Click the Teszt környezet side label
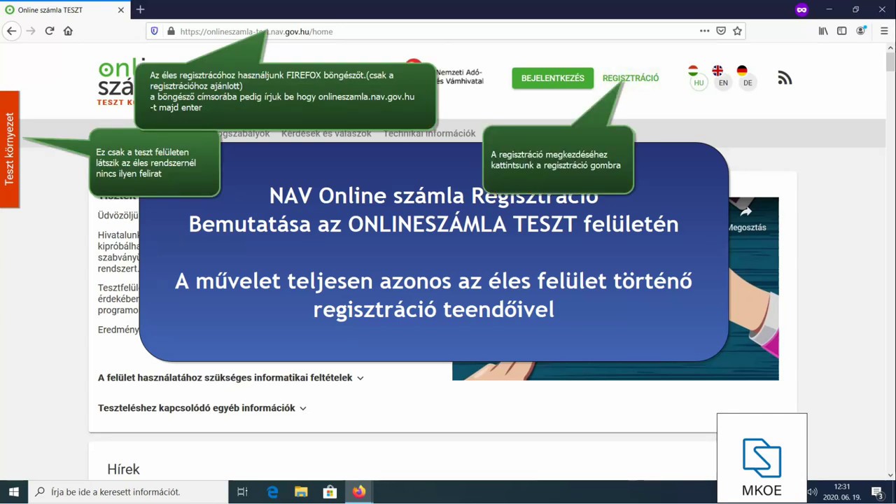 [x=9, y=149]
